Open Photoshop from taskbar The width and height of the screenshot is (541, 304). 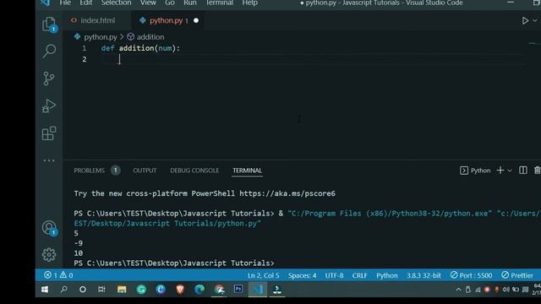pos(238,290)
